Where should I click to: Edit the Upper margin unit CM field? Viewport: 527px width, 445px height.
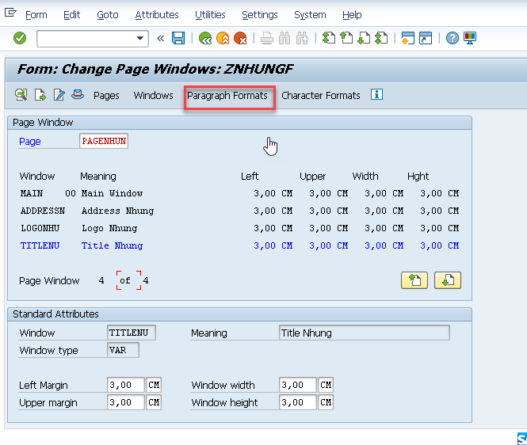click(154, 402)
